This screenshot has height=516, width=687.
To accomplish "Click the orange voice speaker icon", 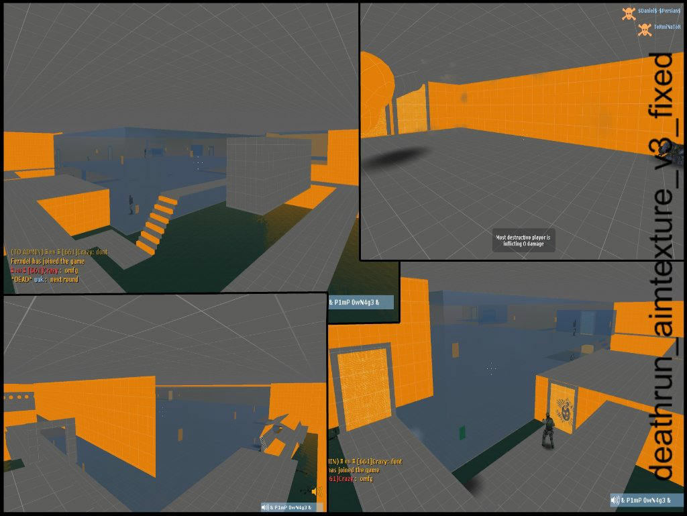I will (x=317, y=491).
